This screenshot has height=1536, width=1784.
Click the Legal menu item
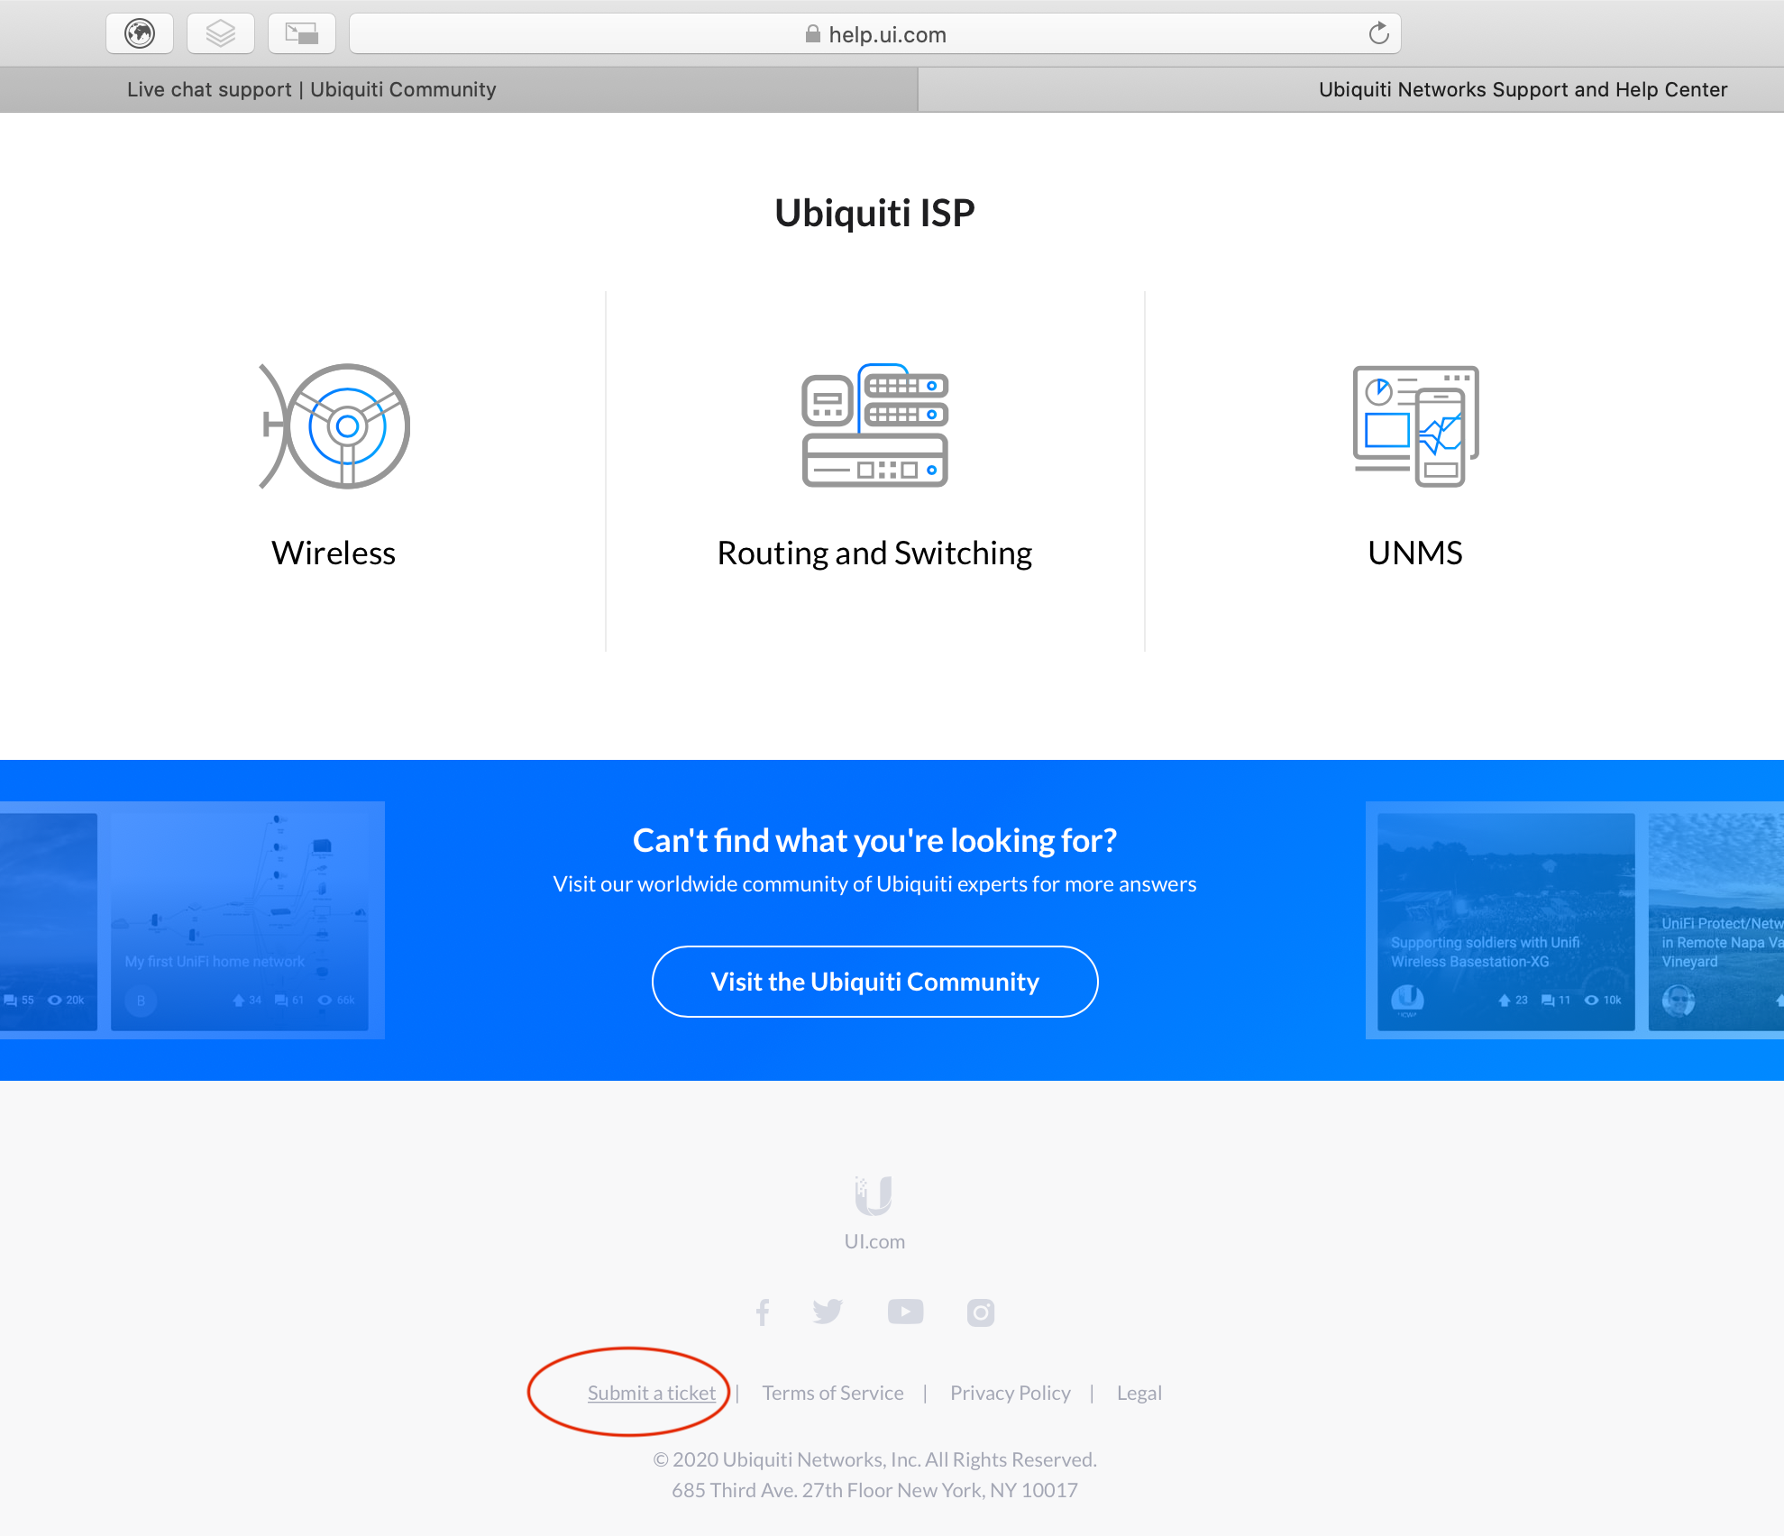pos(1140,1392)
